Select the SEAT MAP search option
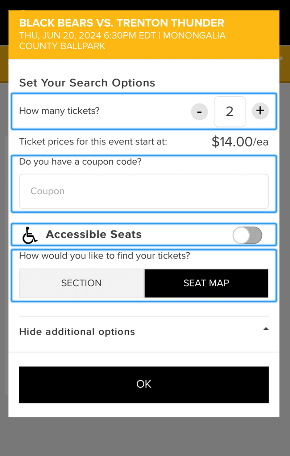 tap(206, 283)
